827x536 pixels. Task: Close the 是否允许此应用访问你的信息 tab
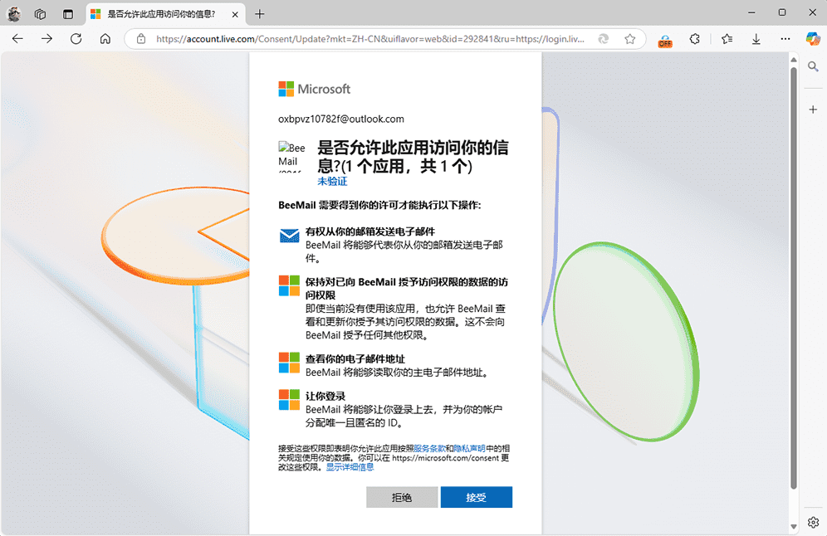(x=235, y=14)
